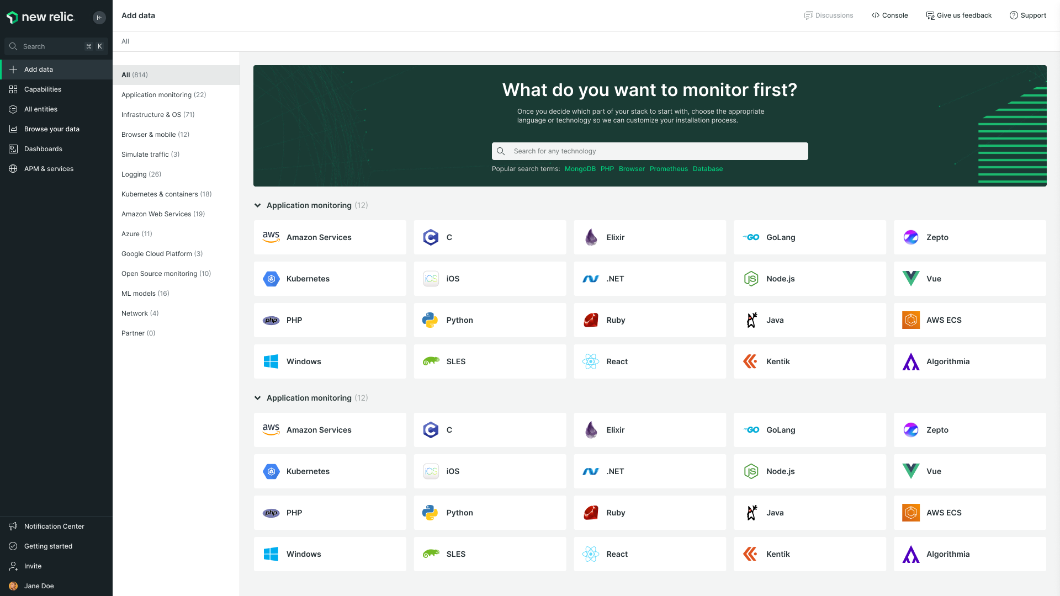Click the Browser popular search term
This screenshot has width=1060, height=596.
pos(632,169)
